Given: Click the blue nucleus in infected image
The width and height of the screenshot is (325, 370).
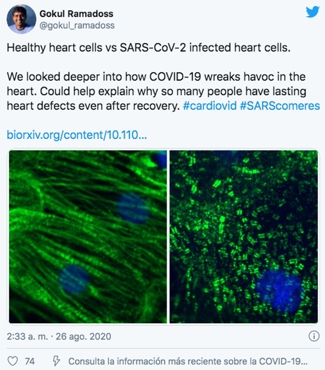Looking at the screenshot, I should (x=280, y=291).
